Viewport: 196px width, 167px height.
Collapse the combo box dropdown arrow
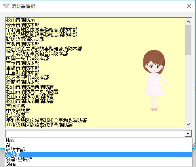[188, 134]
